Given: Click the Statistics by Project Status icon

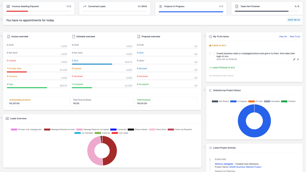Looking at the screenshot, I should (210, 90).
